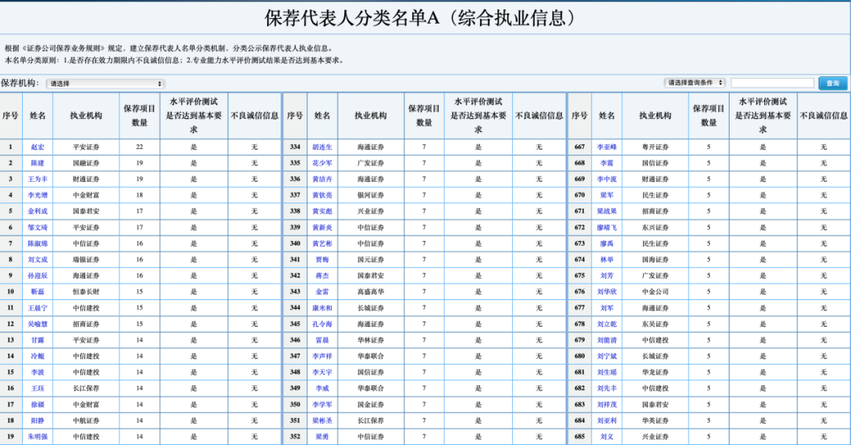Open 林举's name link

607,259
